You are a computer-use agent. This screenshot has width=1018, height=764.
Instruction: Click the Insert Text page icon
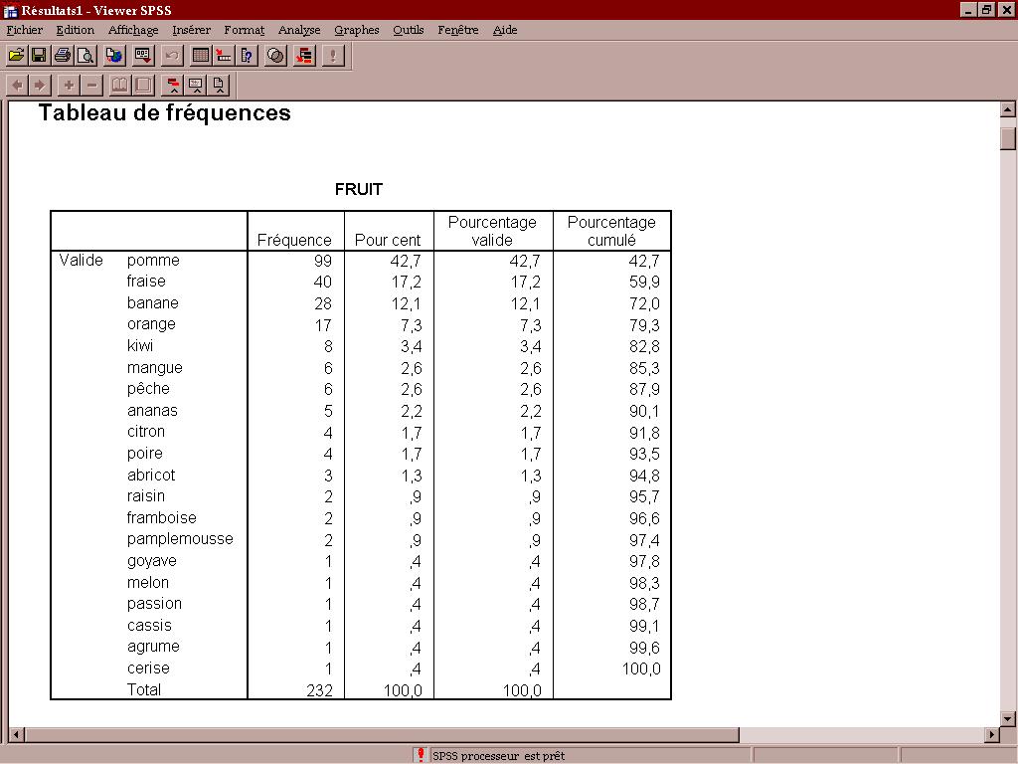[x=219, y=86]
